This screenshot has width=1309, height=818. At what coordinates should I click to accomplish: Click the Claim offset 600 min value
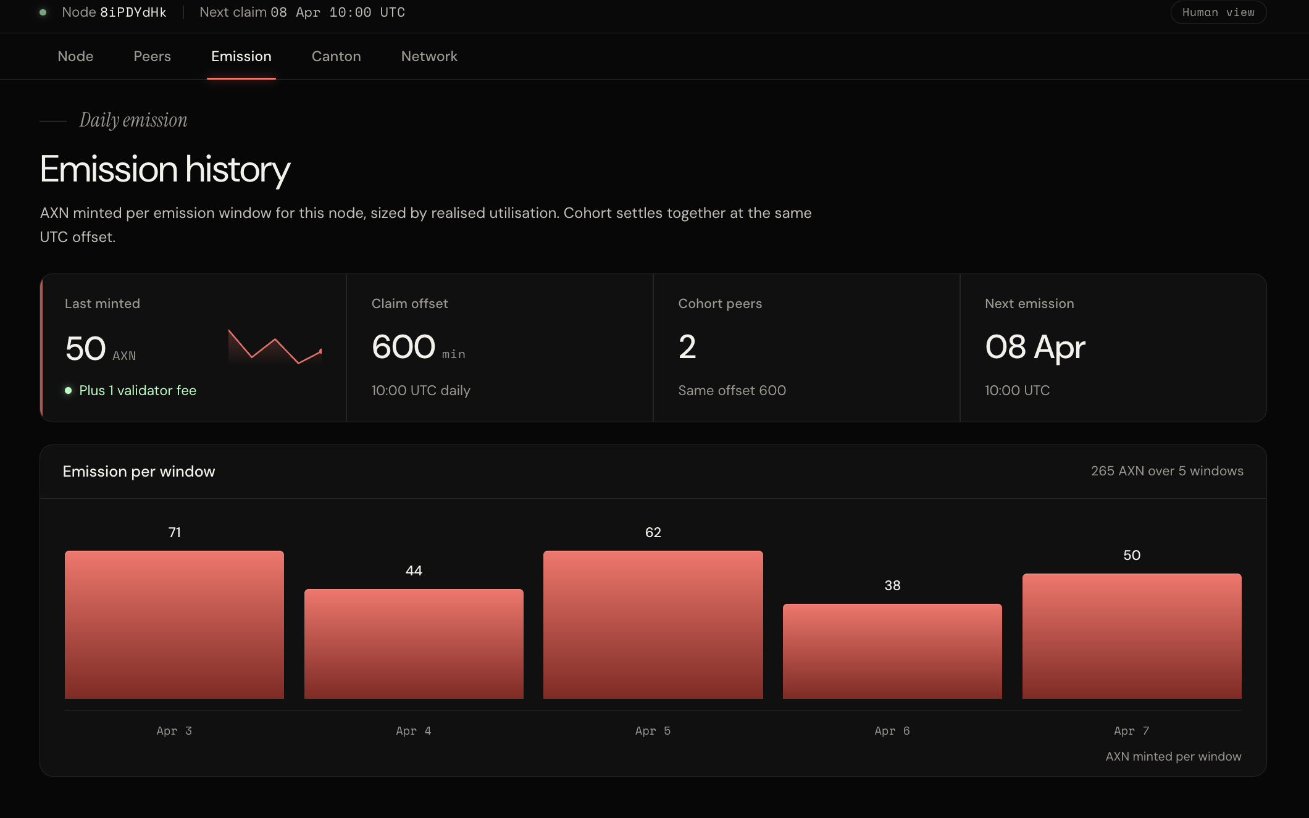[419, 347]
